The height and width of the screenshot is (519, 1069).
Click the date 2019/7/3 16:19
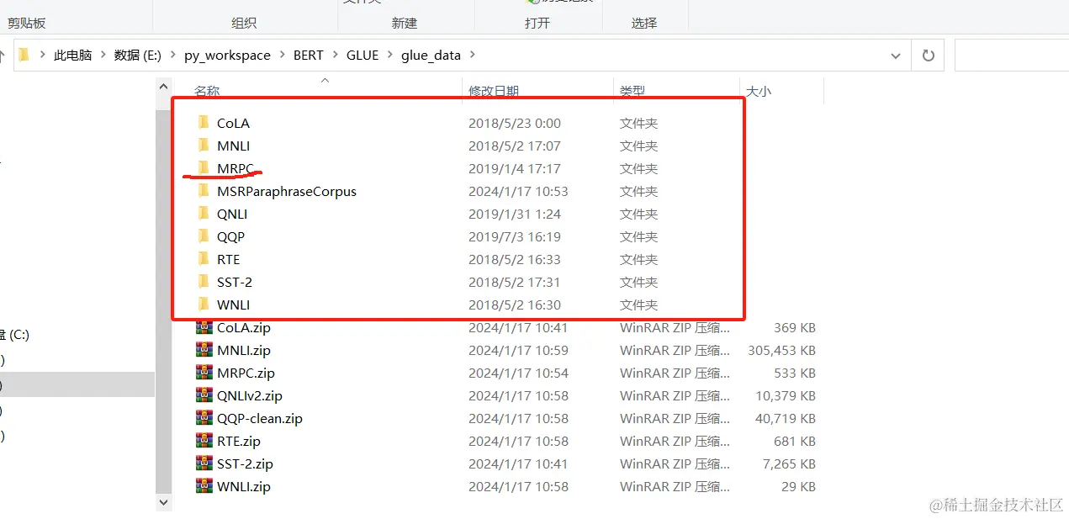[x=515, y=236]
